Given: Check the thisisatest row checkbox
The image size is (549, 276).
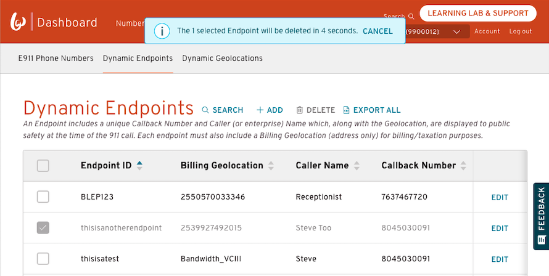Looking at the screenshot, I should pos(43,259).
